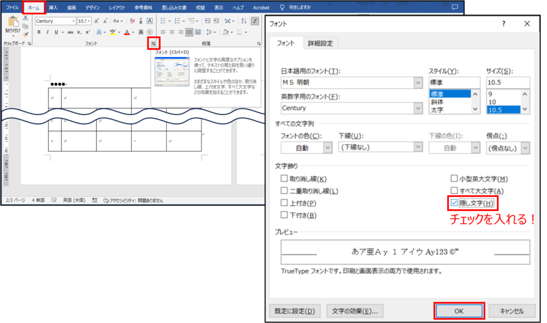This screenshot has height=323, width=547.
Task: Select 斜体 in the style list
Action: click(437, 102)
